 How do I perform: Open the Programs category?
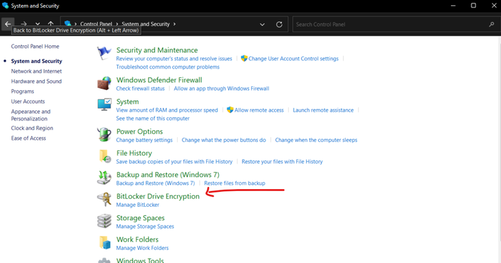coord(23,92)
